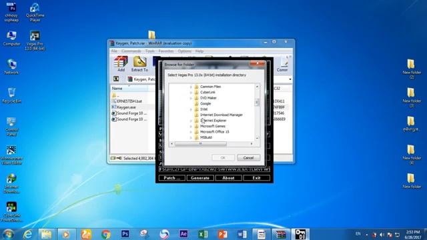Select the New folder (2) desktop icon
The image size is (427, 240).
tap(412, 69)
